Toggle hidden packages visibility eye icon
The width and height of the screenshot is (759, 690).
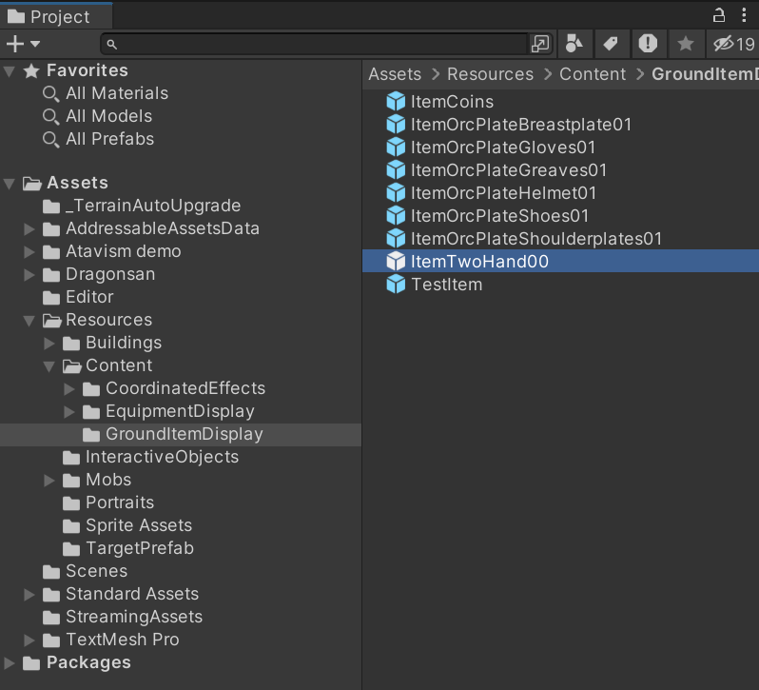[731, 44]
